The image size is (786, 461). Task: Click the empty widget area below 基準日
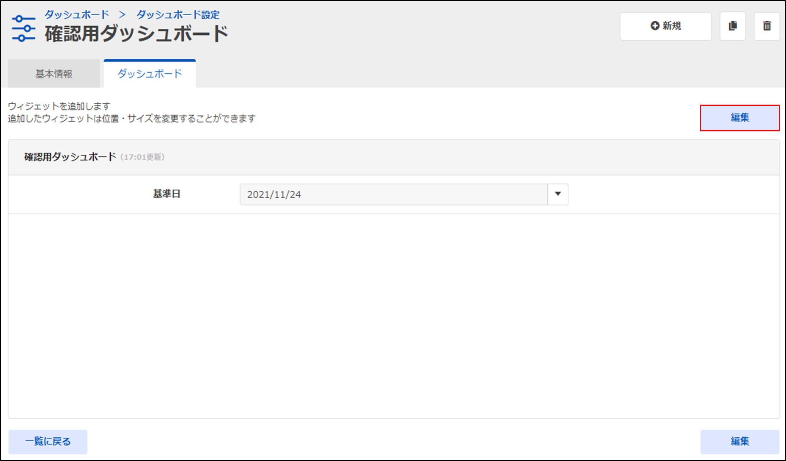tap(393, 316)
